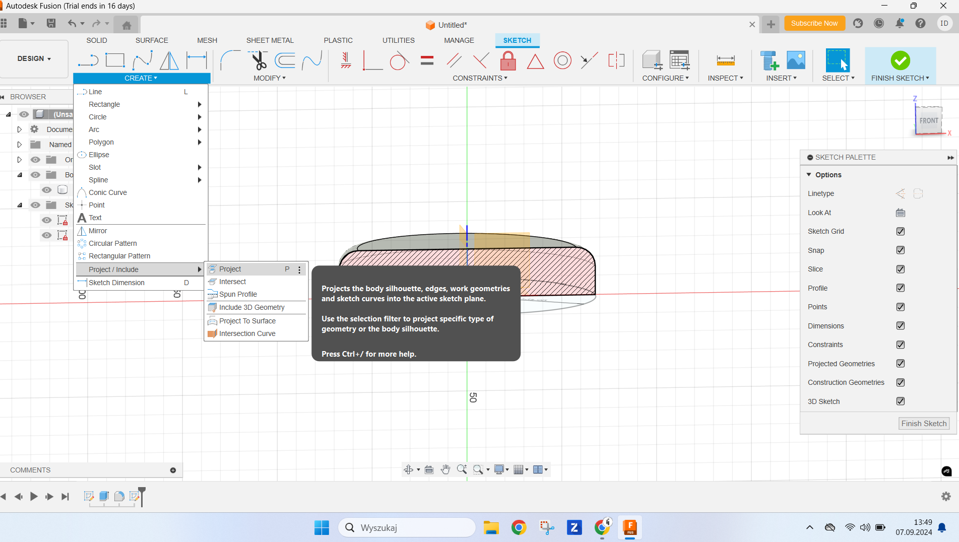Click the Wyszukaj taskbar search field
The image size is (959, 542).
click(x=407, y=527)
